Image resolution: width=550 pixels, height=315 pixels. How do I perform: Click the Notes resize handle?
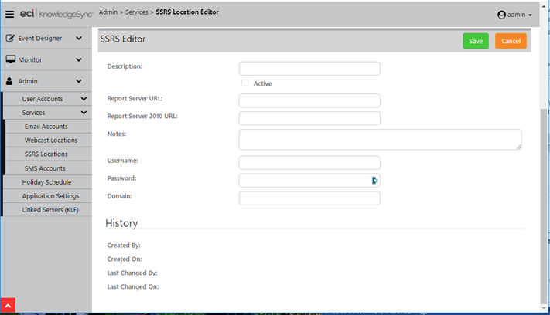(519, 147)
